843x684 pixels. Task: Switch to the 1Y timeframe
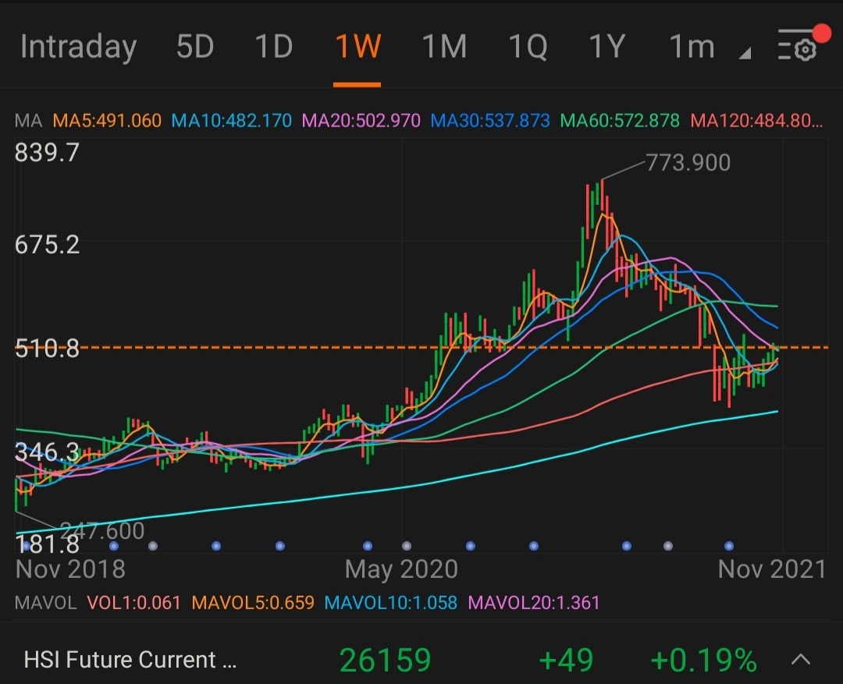point(606,48)
